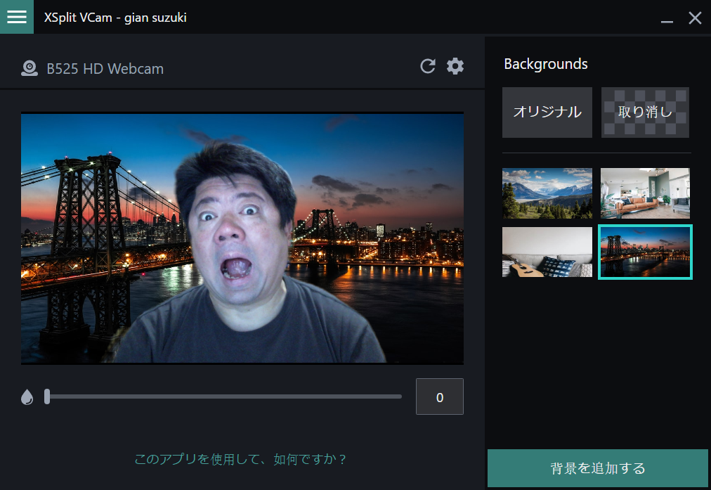Click the blur droplet icon

tap(27, 396)
